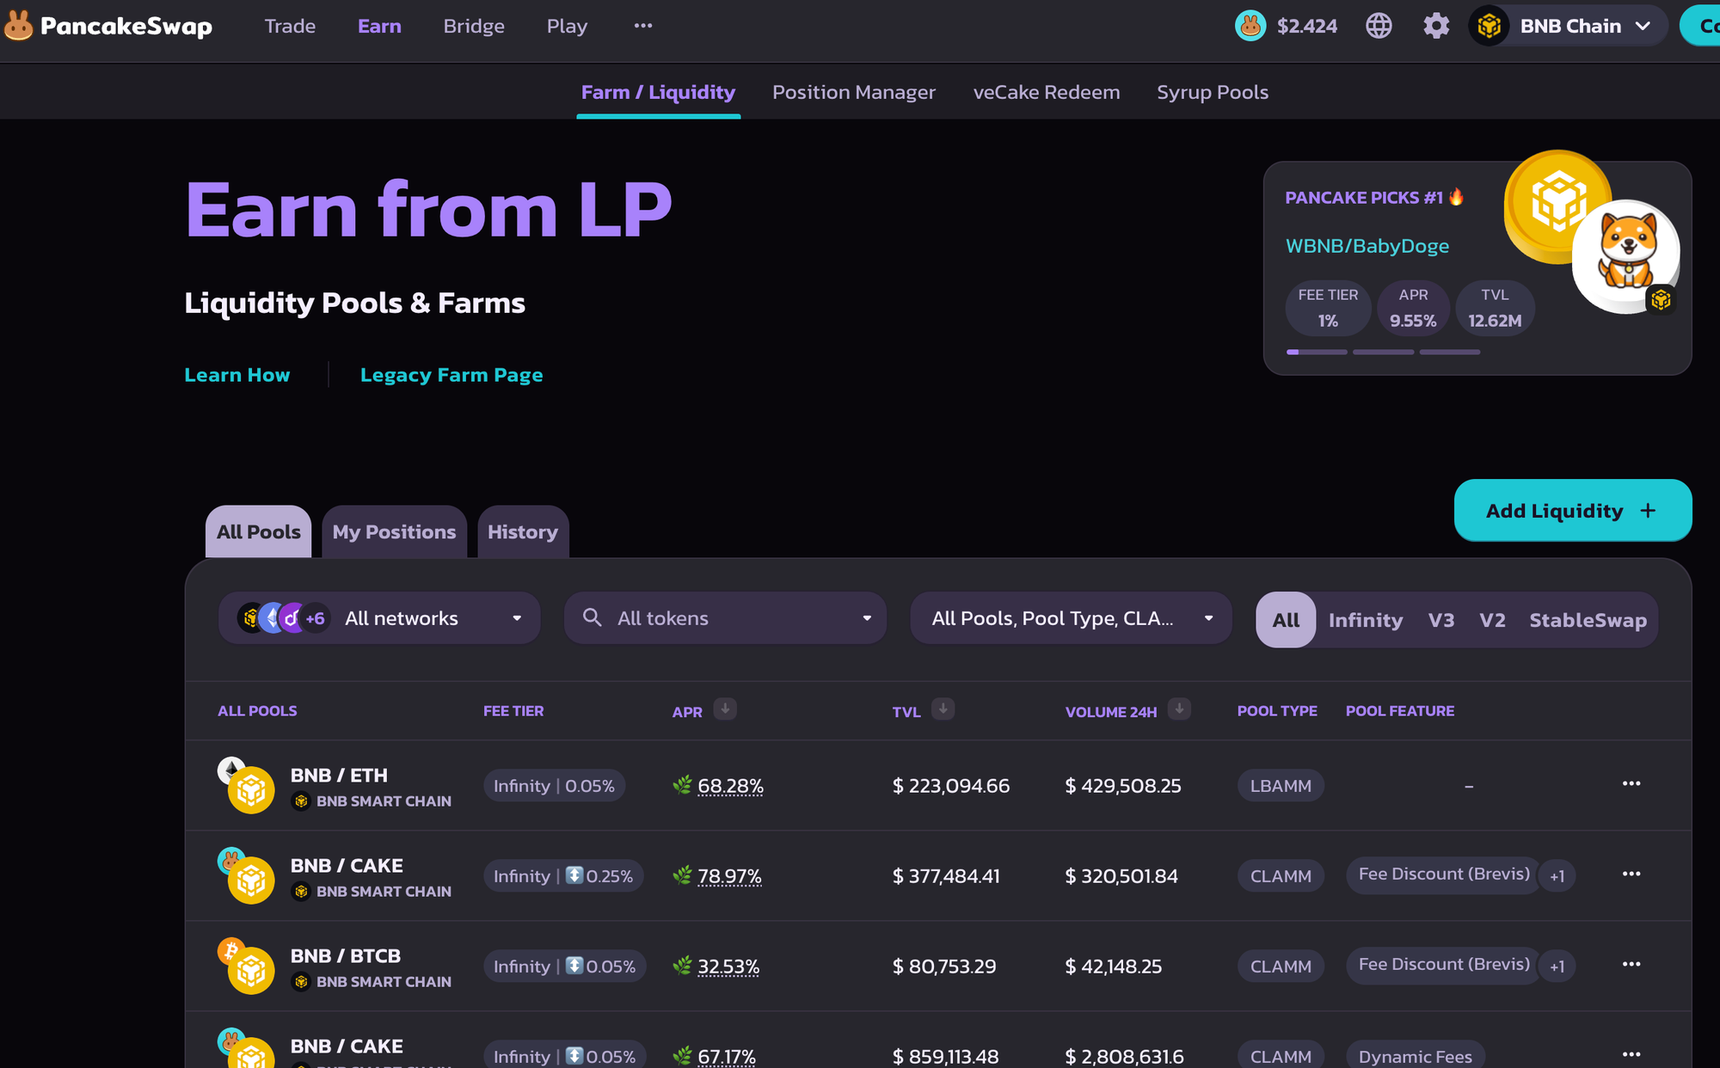Click the PancakeSwap bunny logo
This screenshot has width=1720, height=1068.
(18, 26)
